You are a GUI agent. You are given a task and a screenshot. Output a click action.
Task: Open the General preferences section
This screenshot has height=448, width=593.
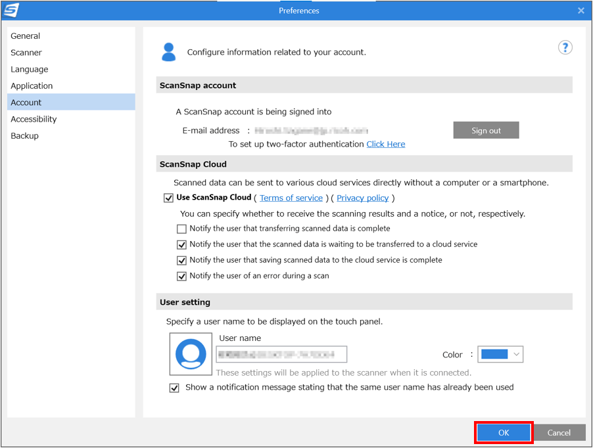coord(71,36)
